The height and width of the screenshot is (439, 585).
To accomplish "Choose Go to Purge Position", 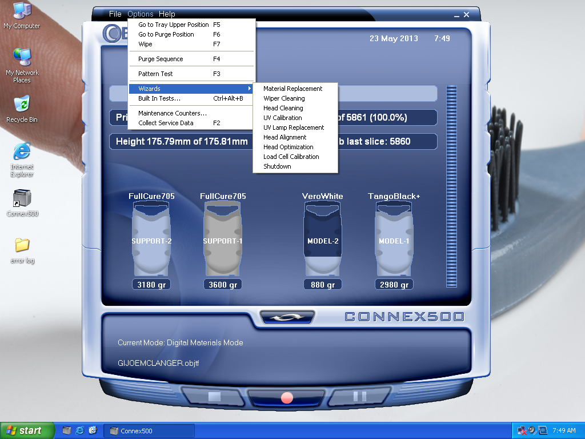I will (191, 34).
